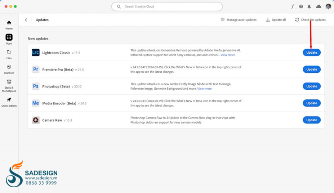This screenshot has height=193, width=334.
Task: Update Premiere Pro (Beta)
Action: click(311, 69)
